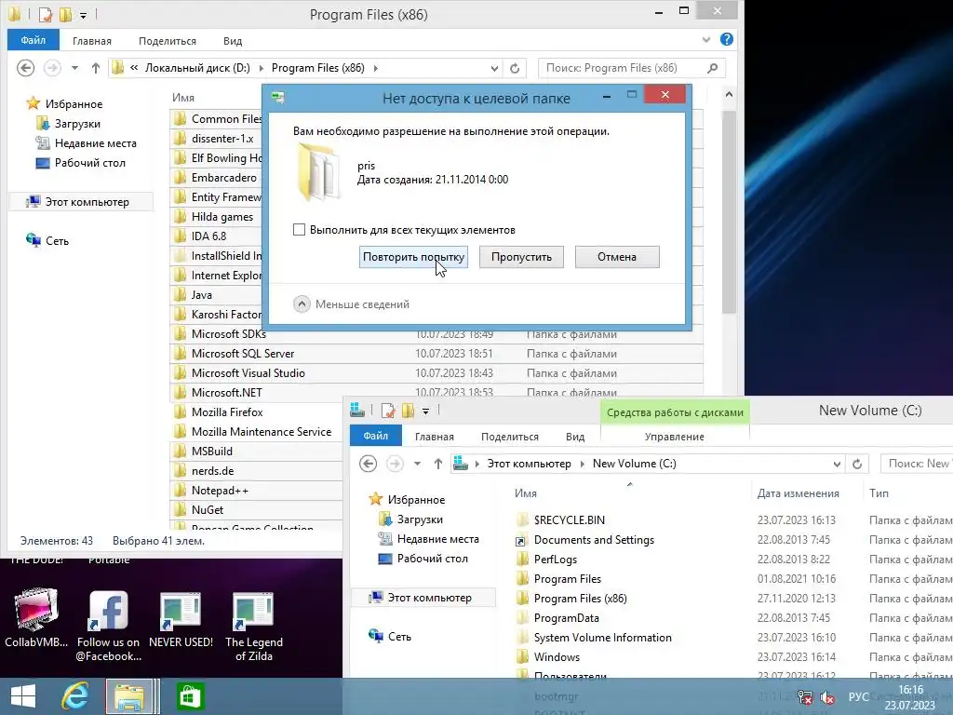This screenshot has width=953, height=715.
Task: Open 'NEVER USED!' desktop shortcut
Action: pyautogui.click(x=181, y=619)
